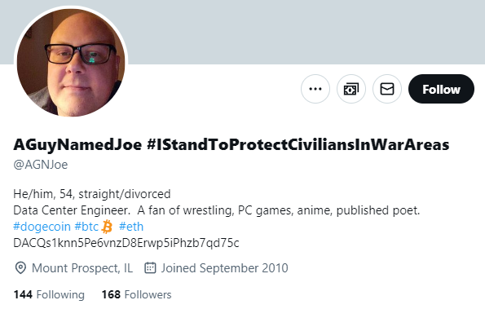Click the calendar icon beside Joined date
Image resolution: width=485 pixels, height=309 pixels.
(150, 268)
